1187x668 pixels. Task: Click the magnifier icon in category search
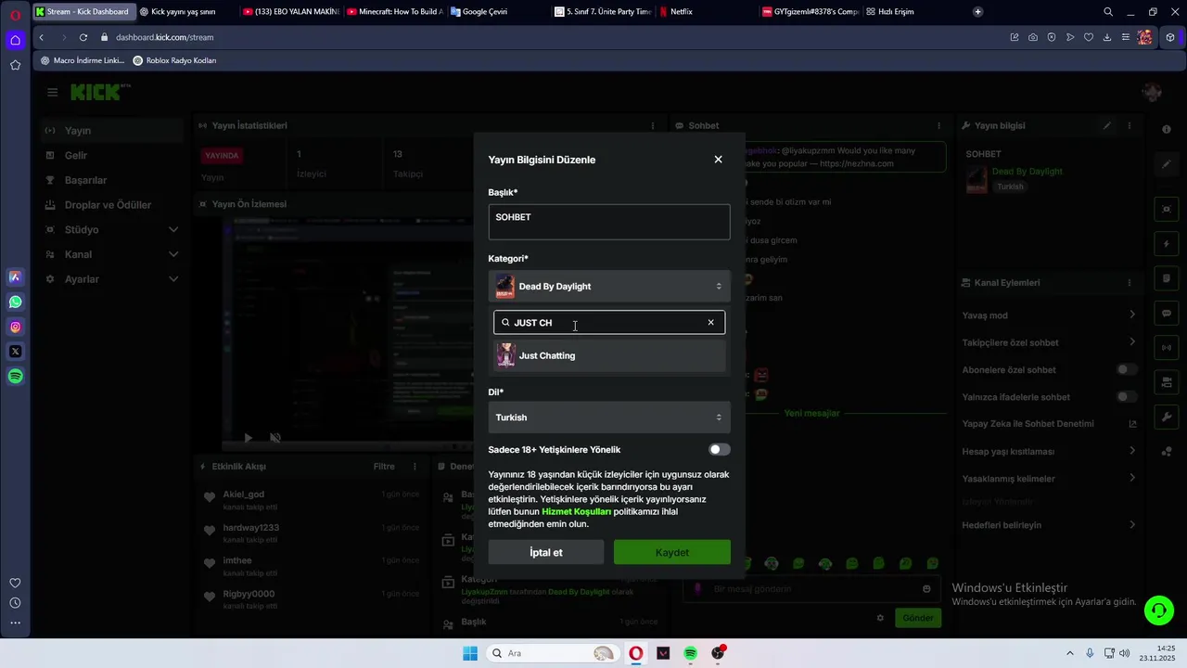[x=505, y=323]
